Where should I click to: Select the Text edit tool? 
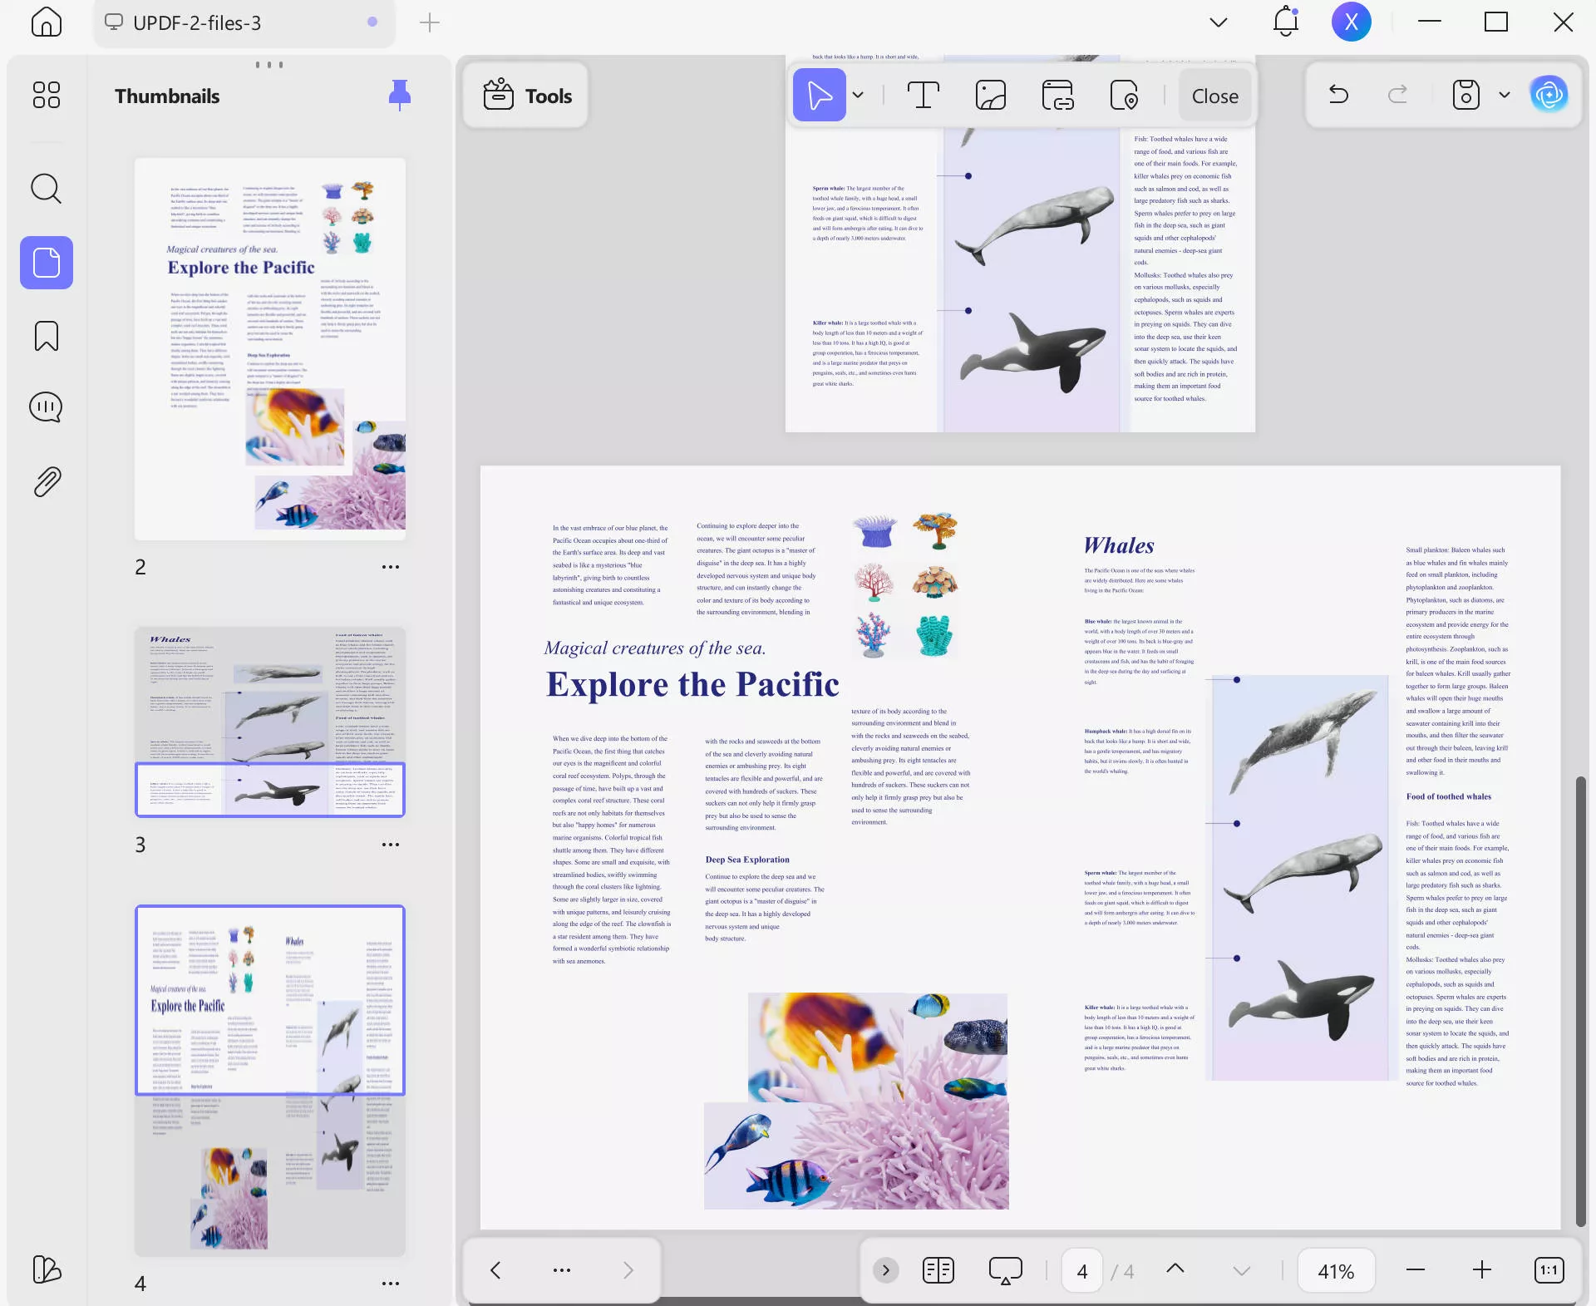pos(923,96)
